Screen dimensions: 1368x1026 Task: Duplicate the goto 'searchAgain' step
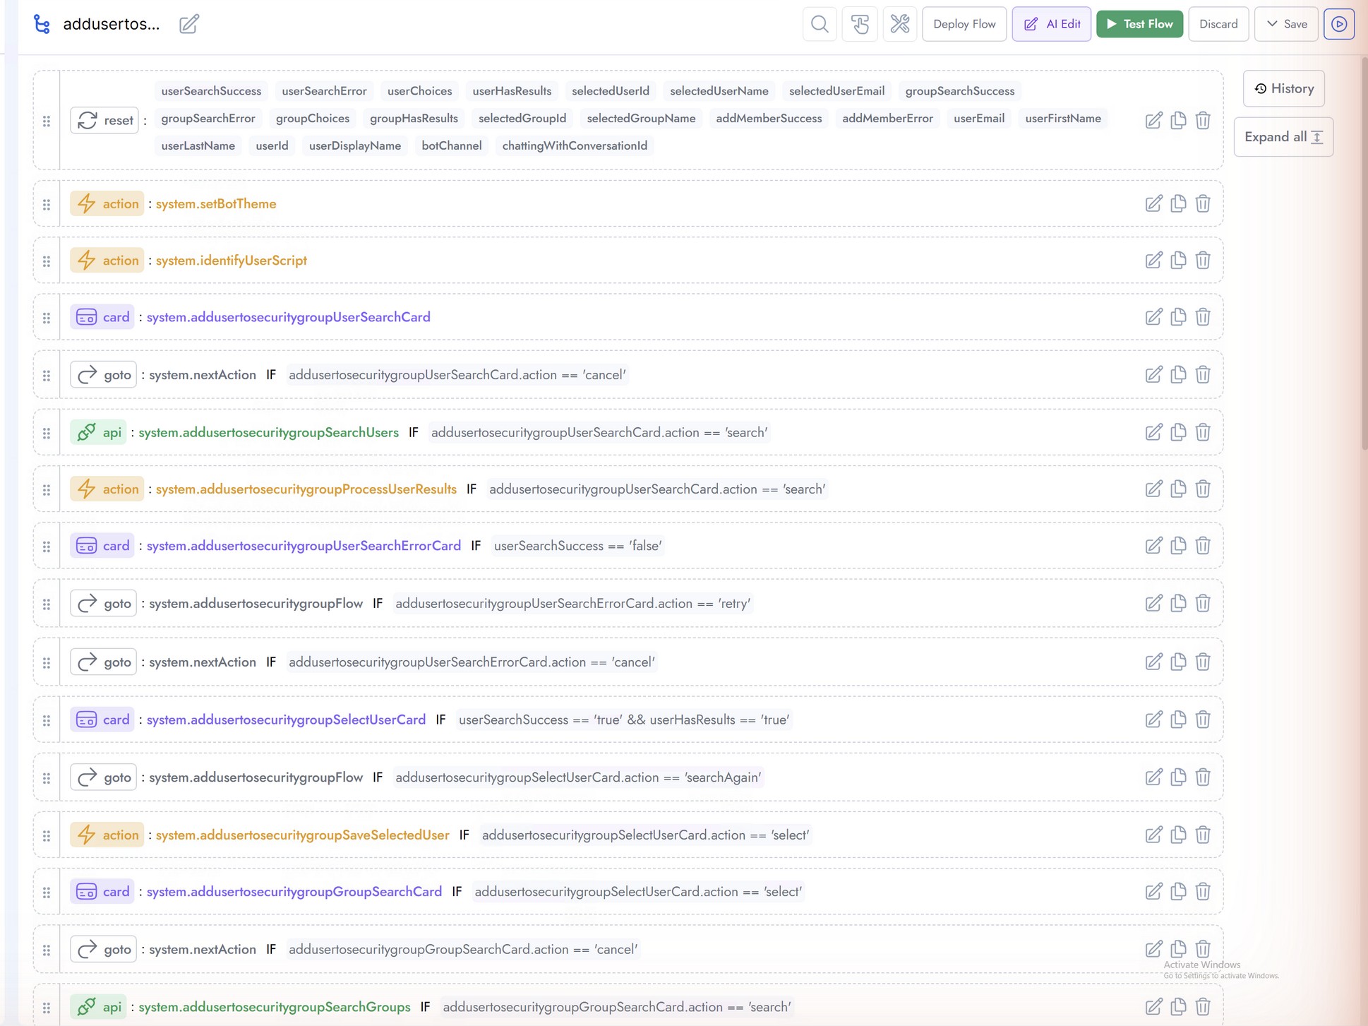click(x=1178, y=777)
